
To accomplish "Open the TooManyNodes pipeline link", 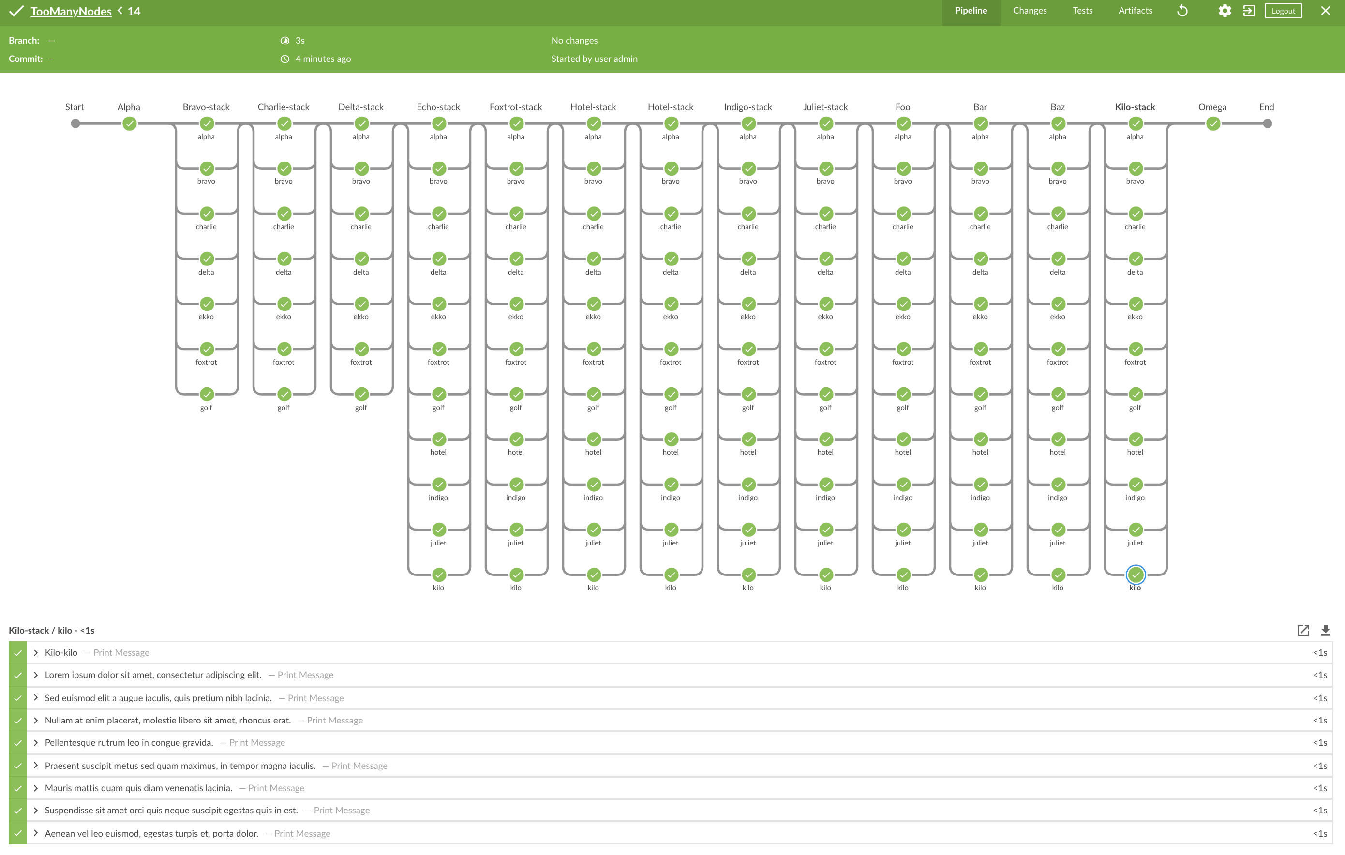I will [x=71, y=11].
